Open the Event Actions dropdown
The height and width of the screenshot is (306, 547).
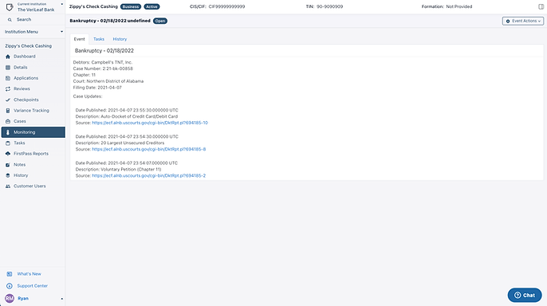click(523, 21)
